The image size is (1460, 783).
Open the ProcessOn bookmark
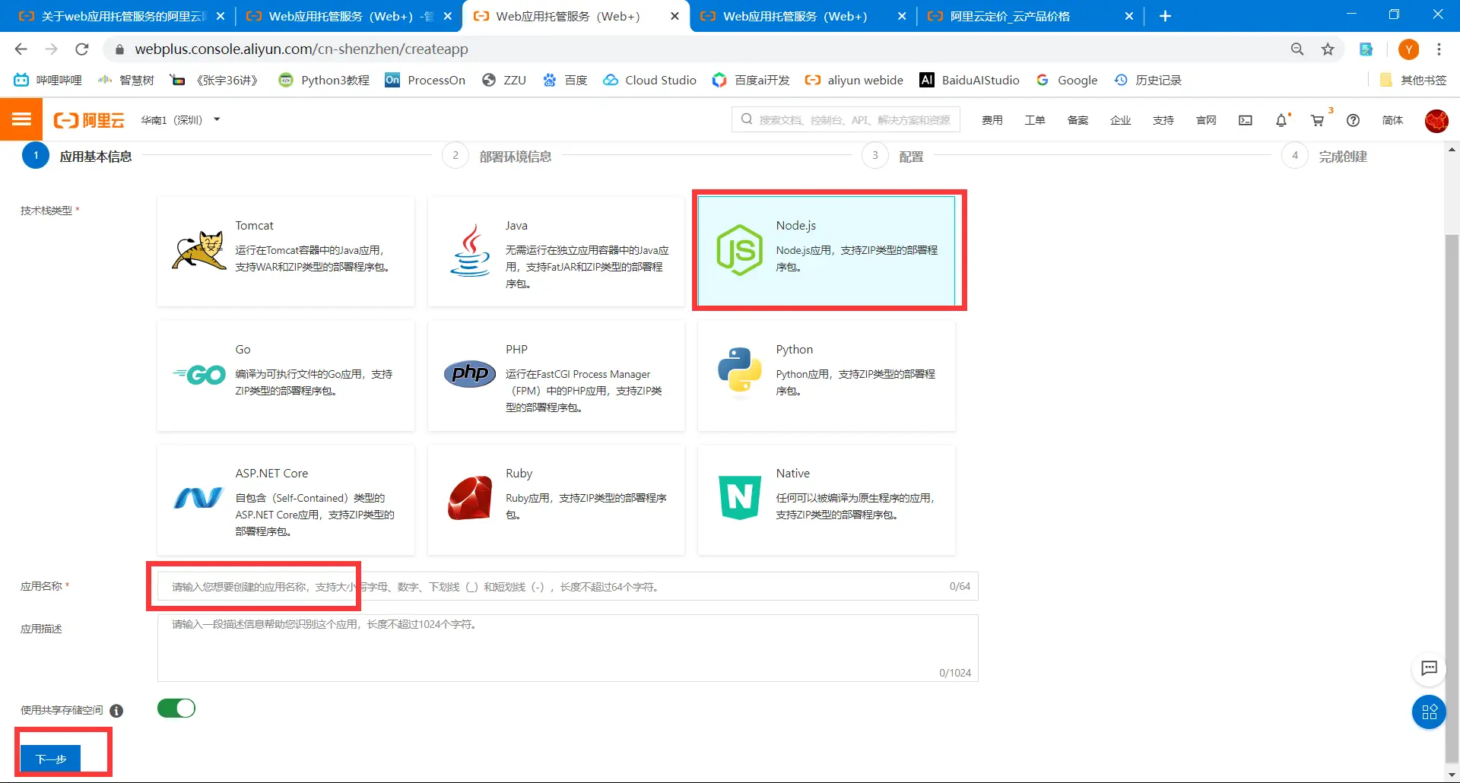424,80
